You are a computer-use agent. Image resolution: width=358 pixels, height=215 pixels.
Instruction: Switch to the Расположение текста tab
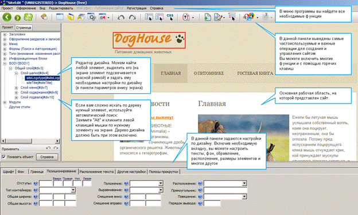(96, 172)
